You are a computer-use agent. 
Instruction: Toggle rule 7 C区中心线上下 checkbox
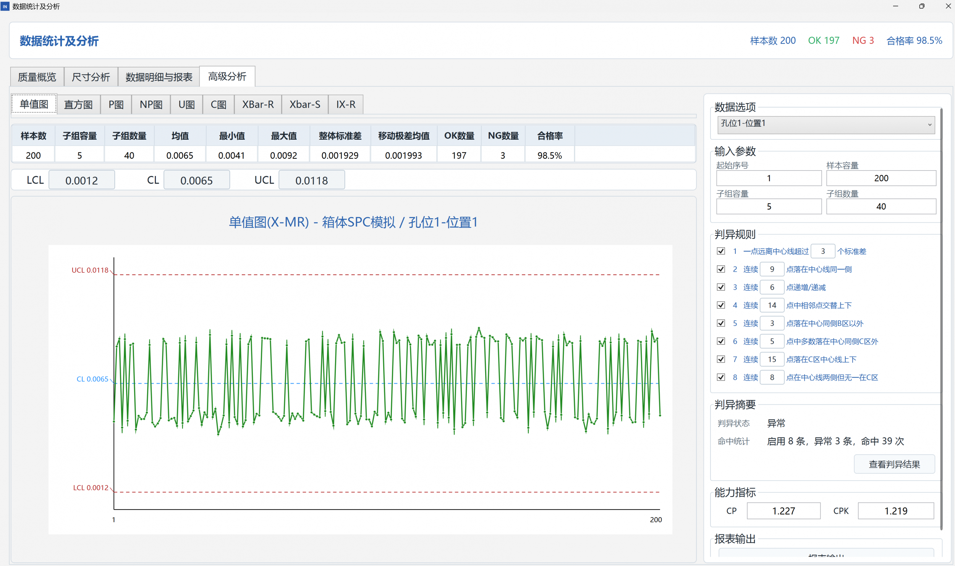point(721,359)
